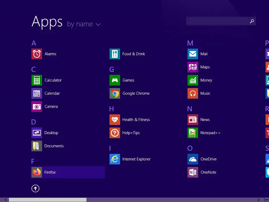Jump via the letter A group header

(x=34, y=43)
